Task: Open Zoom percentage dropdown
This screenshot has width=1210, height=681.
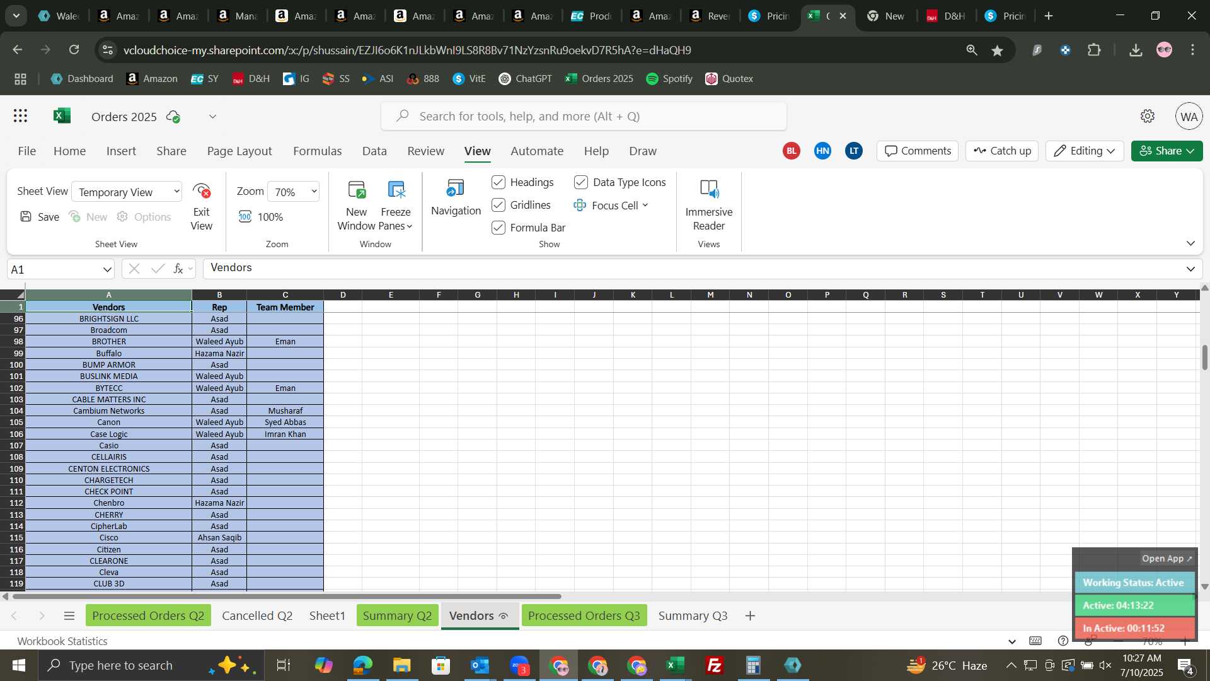Action: [293, 192]
